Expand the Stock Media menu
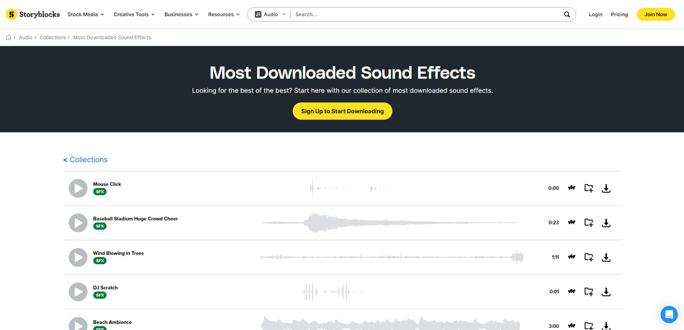Viewport: 684px width, 330px height. [x=86, y=14]
